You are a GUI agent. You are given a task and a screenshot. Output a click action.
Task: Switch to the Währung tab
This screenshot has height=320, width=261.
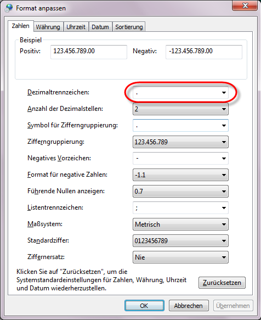(x=48, y=27)
